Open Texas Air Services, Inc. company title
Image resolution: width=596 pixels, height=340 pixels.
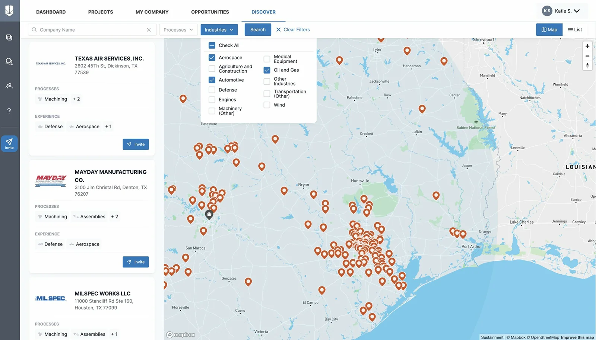coord(109,58)
